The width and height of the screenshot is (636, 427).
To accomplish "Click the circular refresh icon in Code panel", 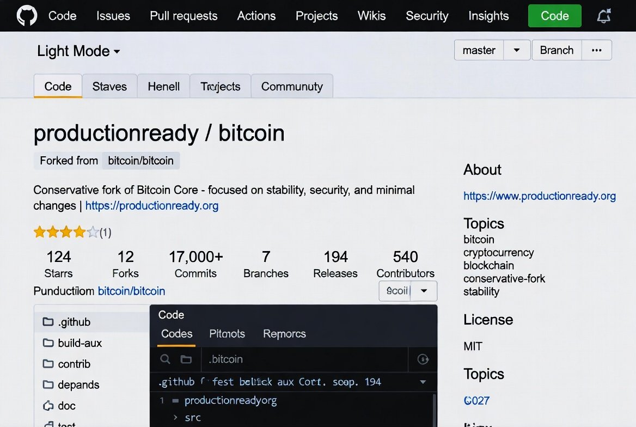I will [x=423, y=359].
